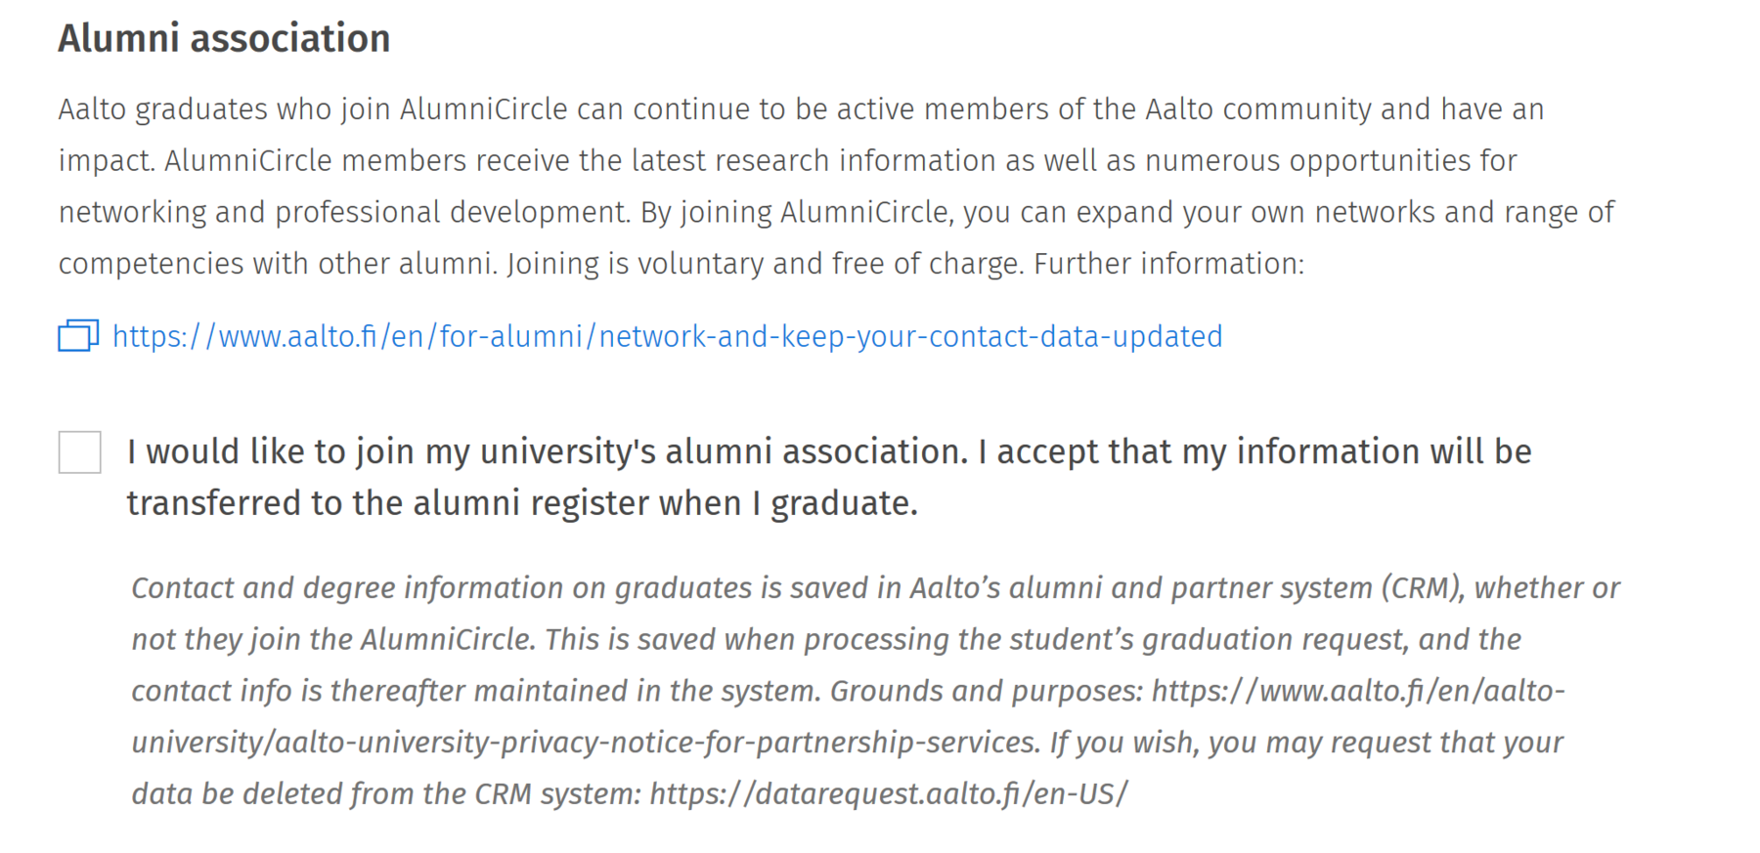Click "Joining is voluntary and free of charge"
The width and height of the screenshot is (1760, 853).
click(765, 264)
